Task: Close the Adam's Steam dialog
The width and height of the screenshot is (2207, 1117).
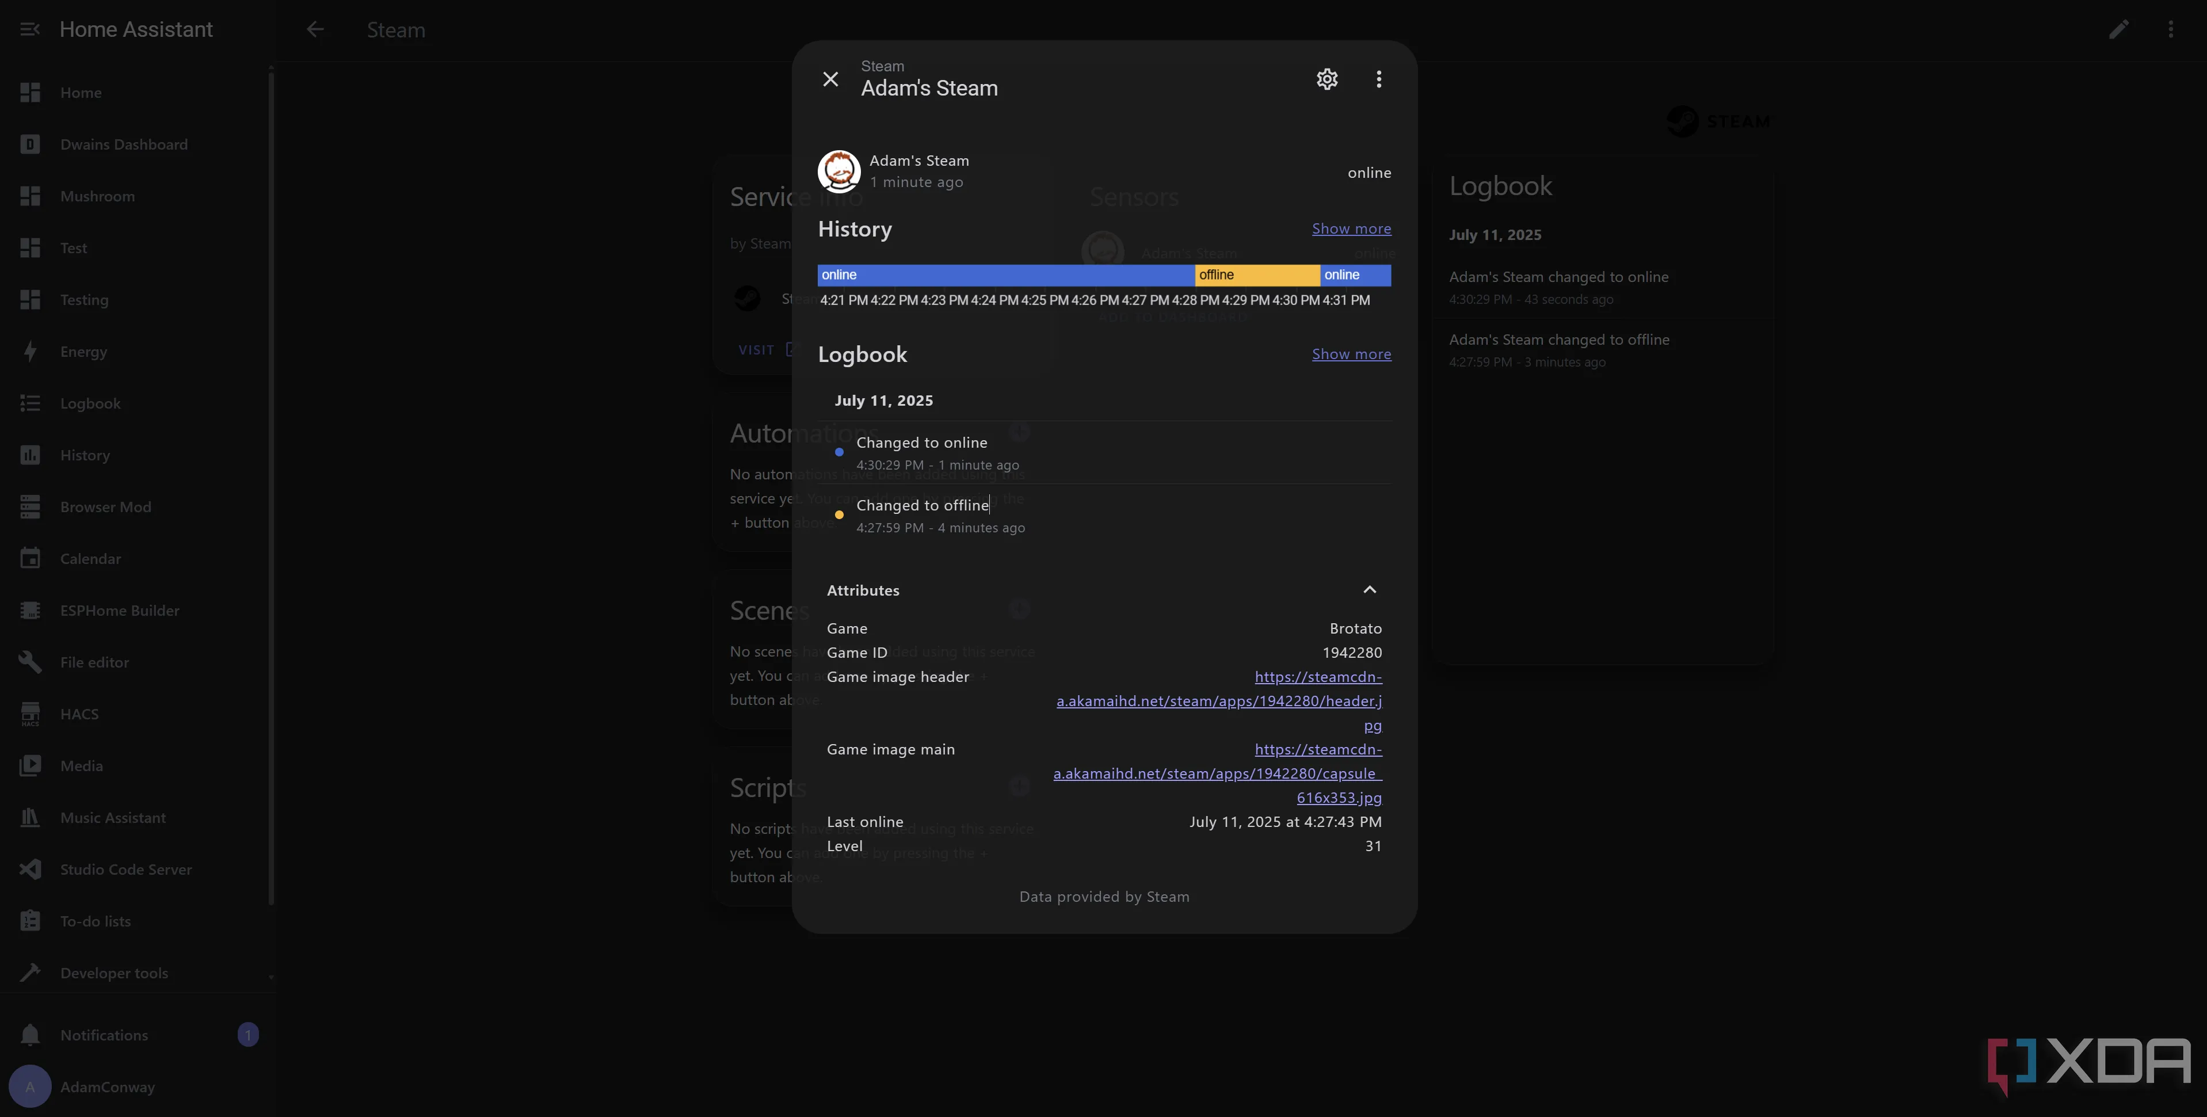Action: click(x=830, y=79)
